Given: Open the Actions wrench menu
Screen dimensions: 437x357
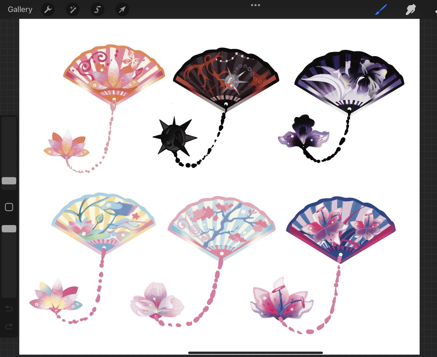Looking at the screenshot, I should point(48,9).
